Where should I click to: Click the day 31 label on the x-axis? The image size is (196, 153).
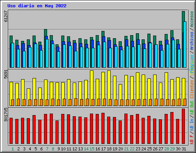(184, 149)
